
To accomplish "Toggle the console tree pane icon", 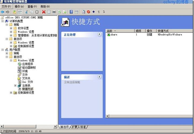I will [x=20, y=12].
